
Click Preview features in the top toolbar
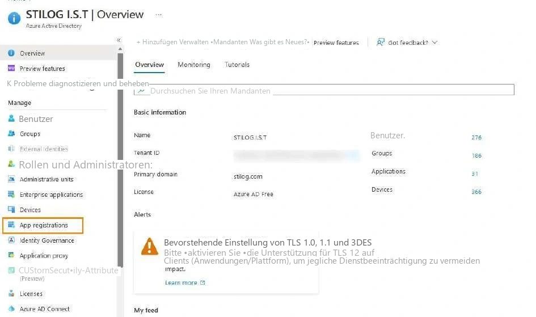(336, 43)
